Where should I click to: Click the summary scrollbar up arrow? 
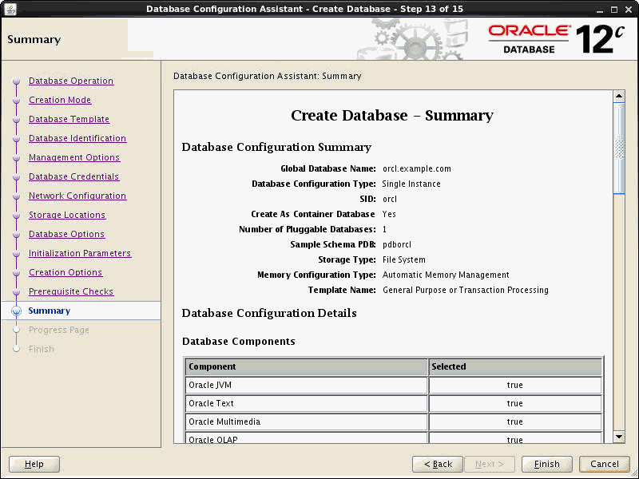point(619,96)
